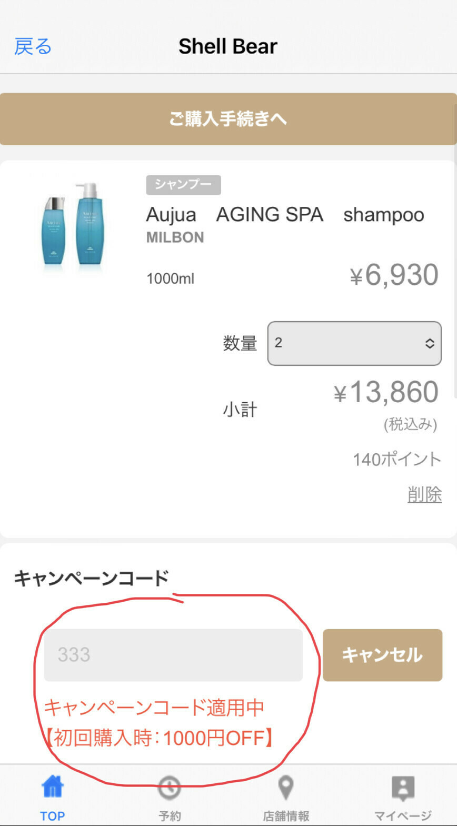Open the マイページ person icon
This screenshot has height=826, width=457.
click(403, 788)
